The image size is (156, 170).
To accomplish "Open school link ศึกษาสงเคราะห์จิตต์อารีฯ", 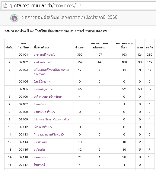I will point(49,135).
